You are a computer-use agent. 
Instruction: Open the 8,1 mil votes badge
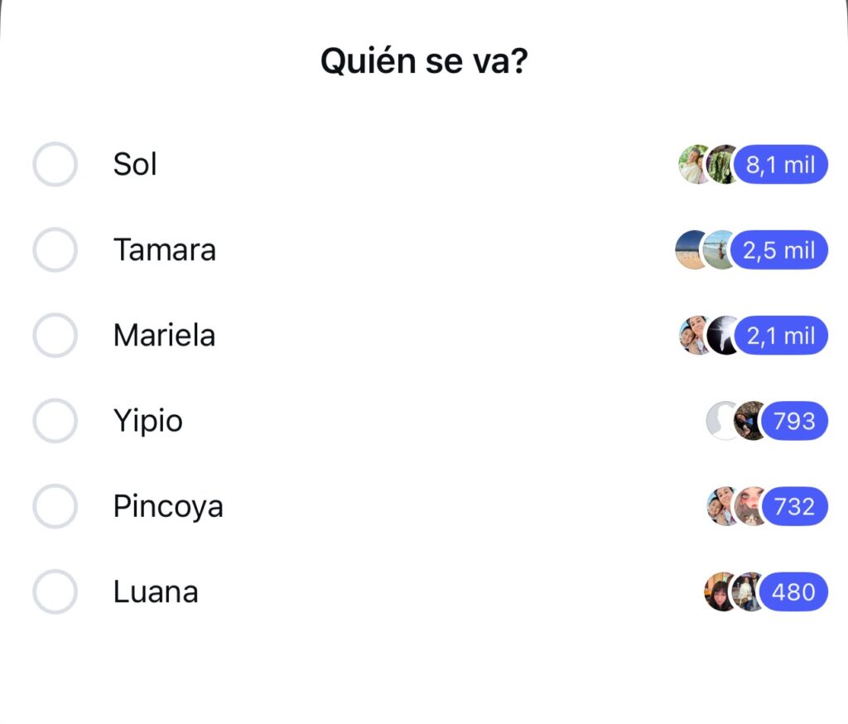[780, 165]
